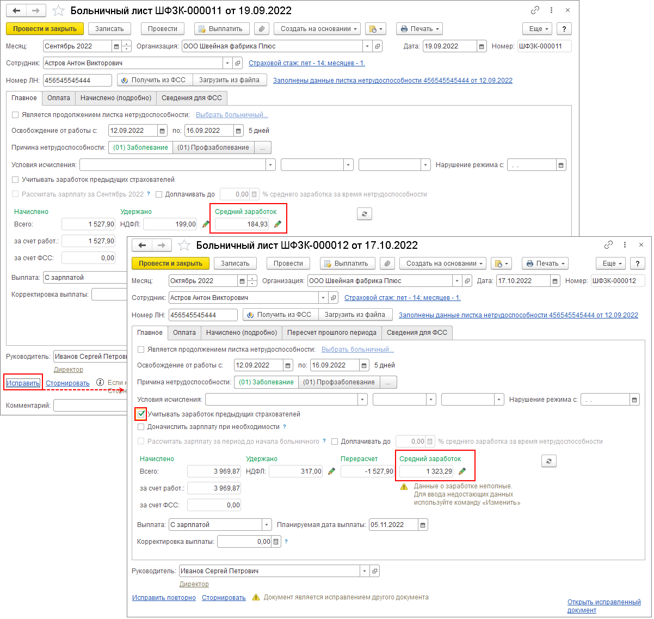
Task: Enable Доначислить зарплату при необходимости checkbox
Action: pyautogui.click(x=141, y=427)
